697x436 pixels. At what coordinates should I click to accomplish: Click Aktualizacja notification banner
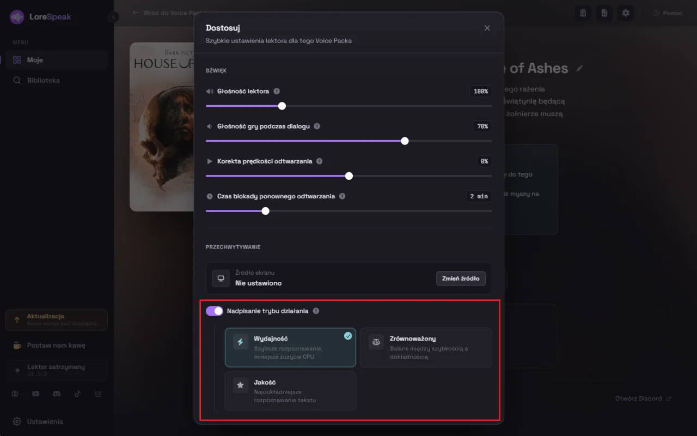(57, 320)
